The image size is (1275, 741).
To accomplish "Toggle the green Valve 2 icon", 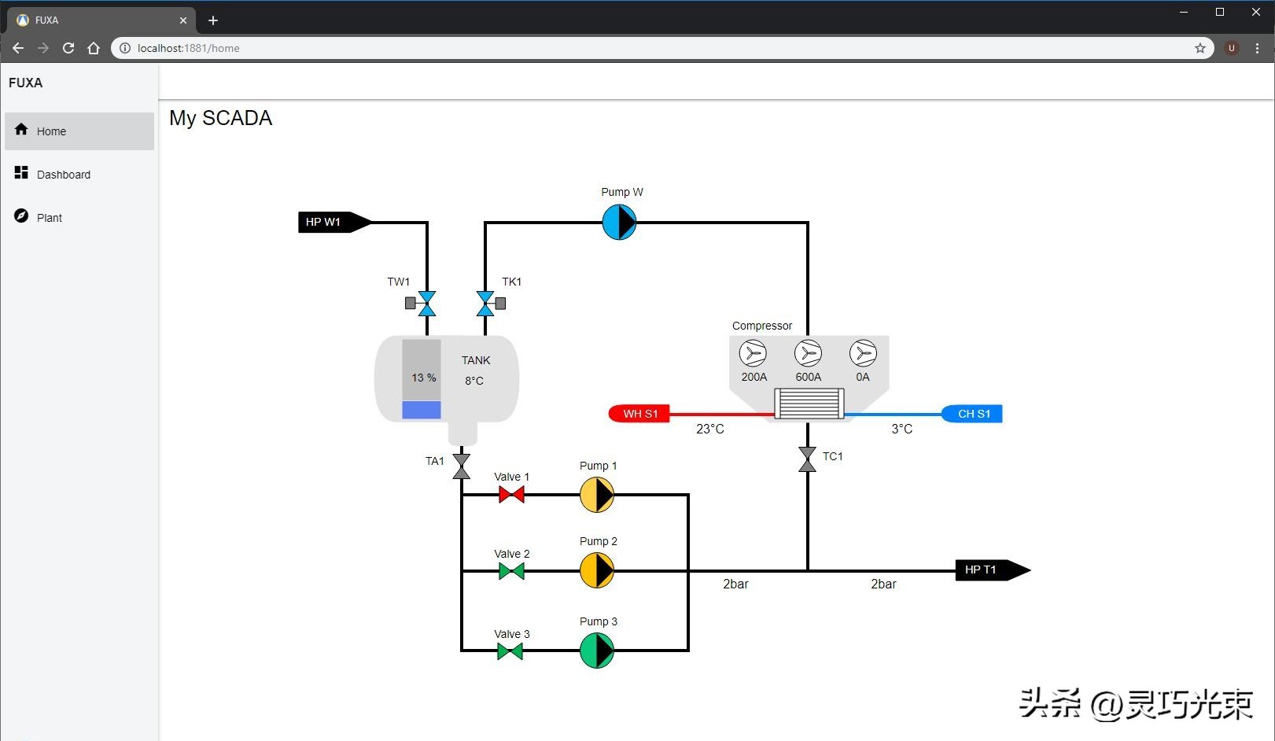I will coord(511,571).
